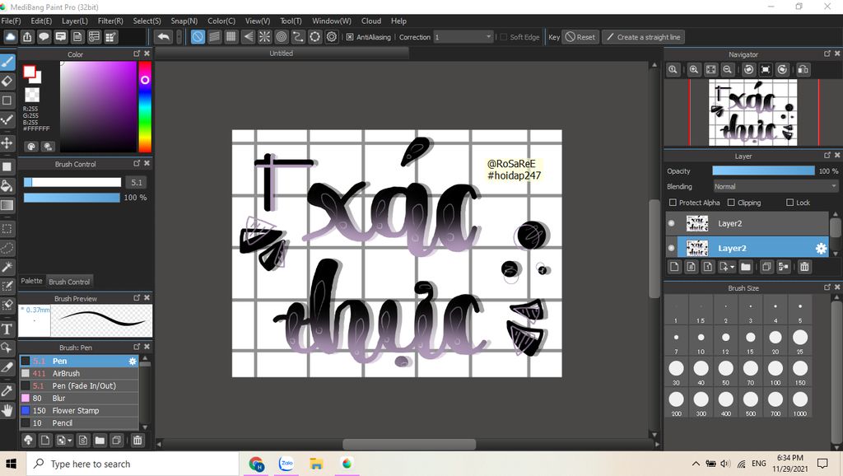
Task: Choose the Gradient tool
Action: [7, 205]
